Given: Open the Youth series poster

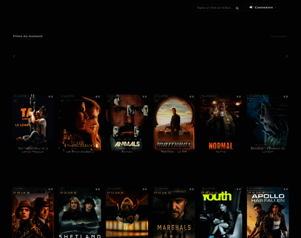Looking at the screenshot, I should pyautogui.click(x=221, y=213).
